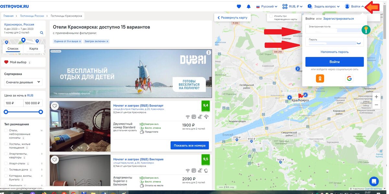
Task: Expand map via Развернуть карту
Action: point(232,17)
